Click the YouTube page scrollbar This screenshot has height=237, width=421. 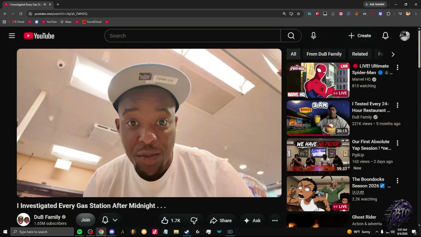419,49
